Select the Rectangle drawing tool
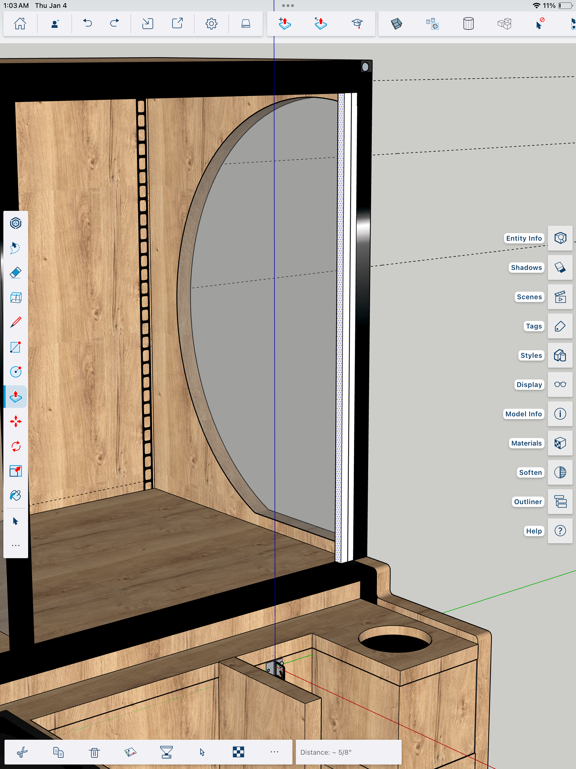The height and width of the screenshot is (769, 576). click(x=16, y=347)
